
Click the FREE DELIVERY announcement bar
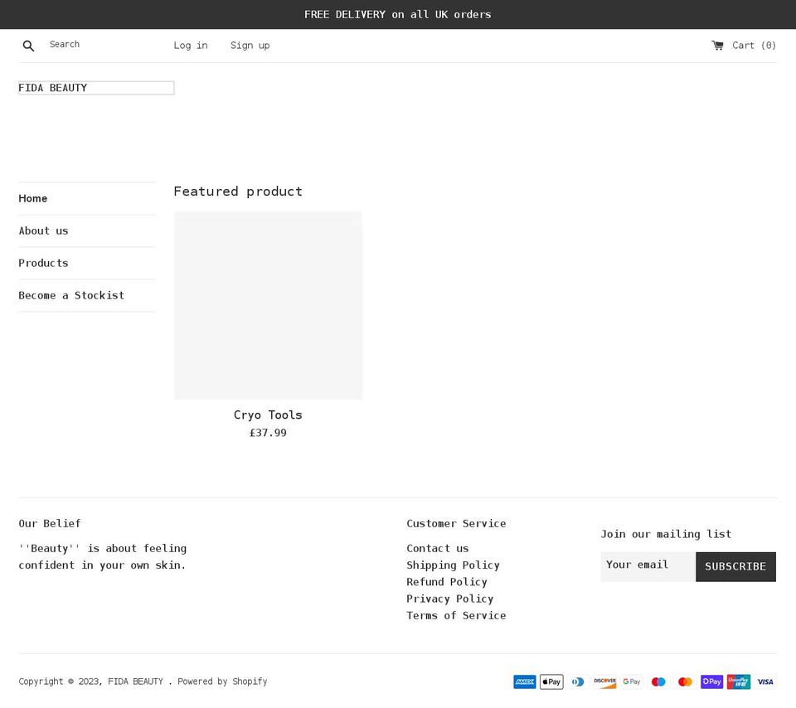click(x=398, y=14)
